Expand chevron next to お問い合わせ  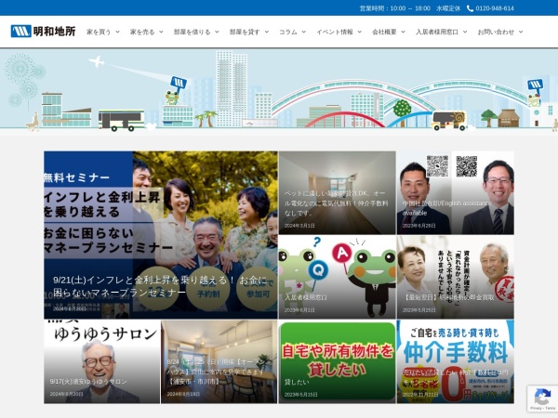point(521,32)
